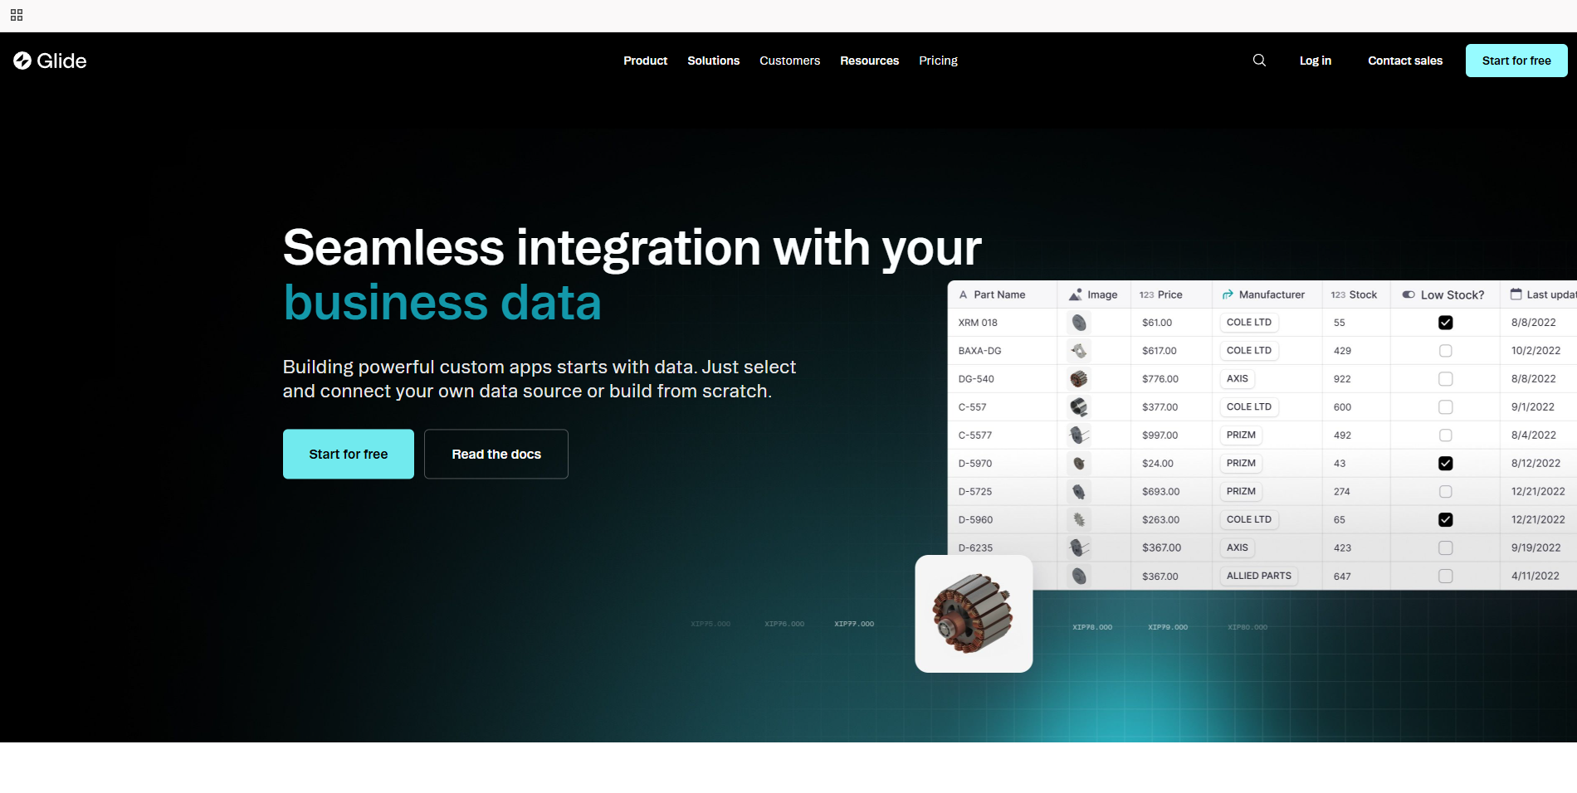Click the Image column header icon
Viewport: 1577px width, 793px height.
point(1076,294)
